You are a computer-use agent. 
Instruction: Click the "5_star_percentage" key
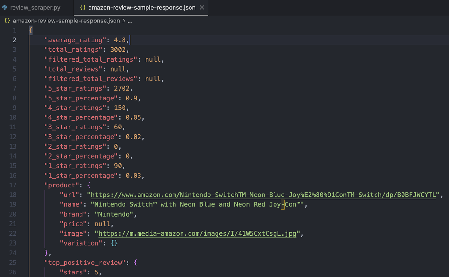tap(81, 98)
